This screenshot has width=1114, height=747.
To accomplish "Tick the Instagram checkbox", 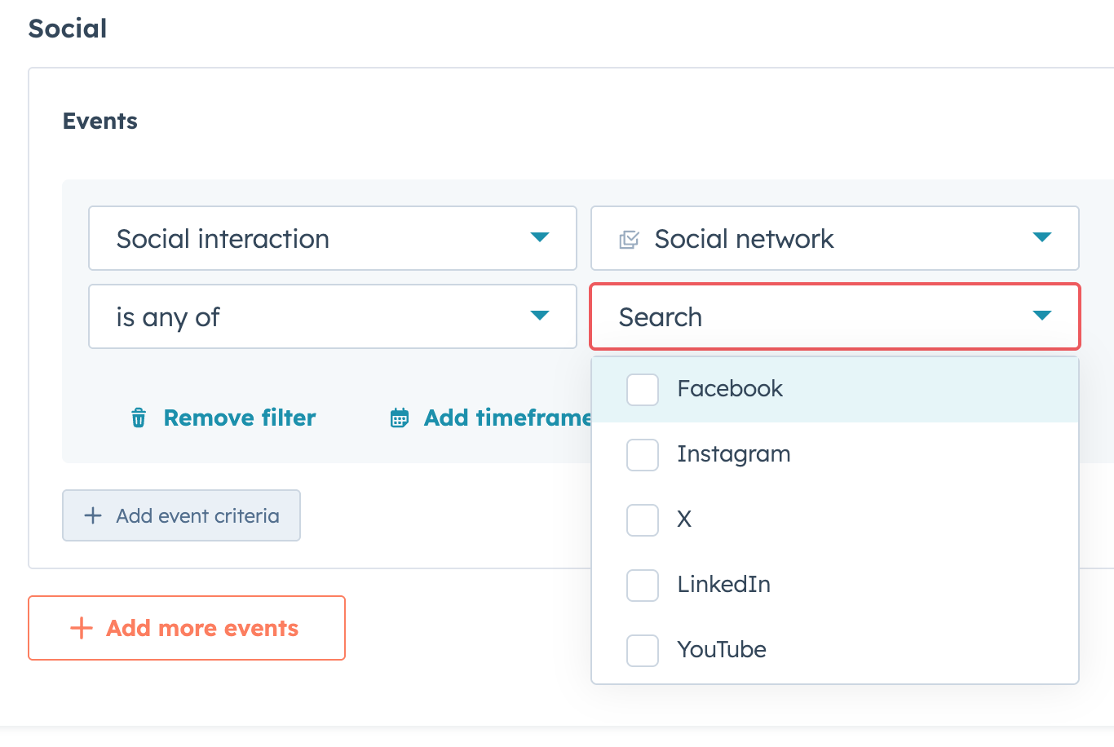I will point(643,454).
